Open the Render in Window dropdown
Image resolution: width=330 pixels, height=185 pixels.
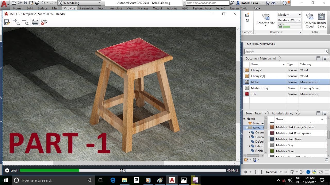click(x=290, y=20)
